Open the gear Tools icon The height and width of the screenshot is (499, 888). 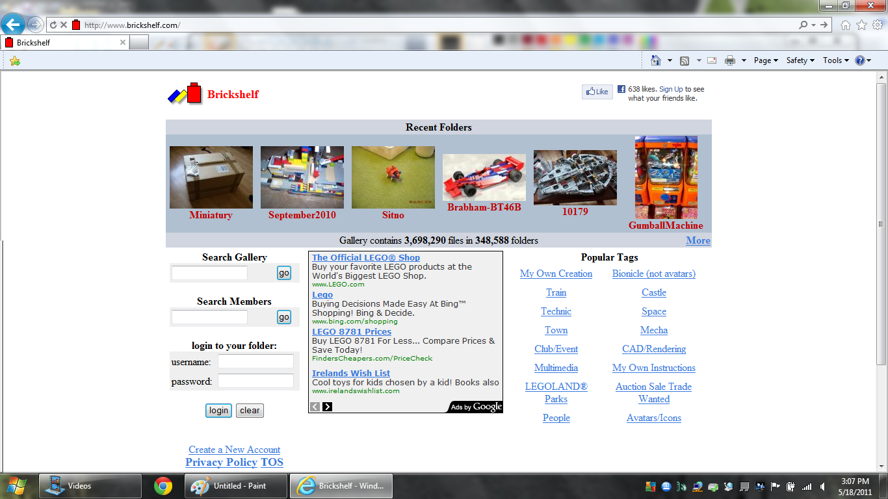pos(878,25)
